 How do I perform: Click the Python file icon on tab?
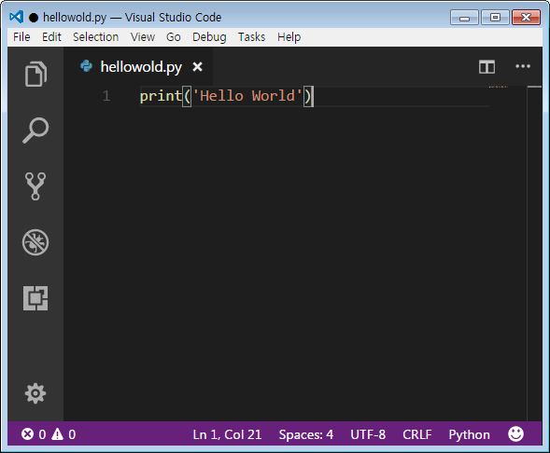[86, 66]
